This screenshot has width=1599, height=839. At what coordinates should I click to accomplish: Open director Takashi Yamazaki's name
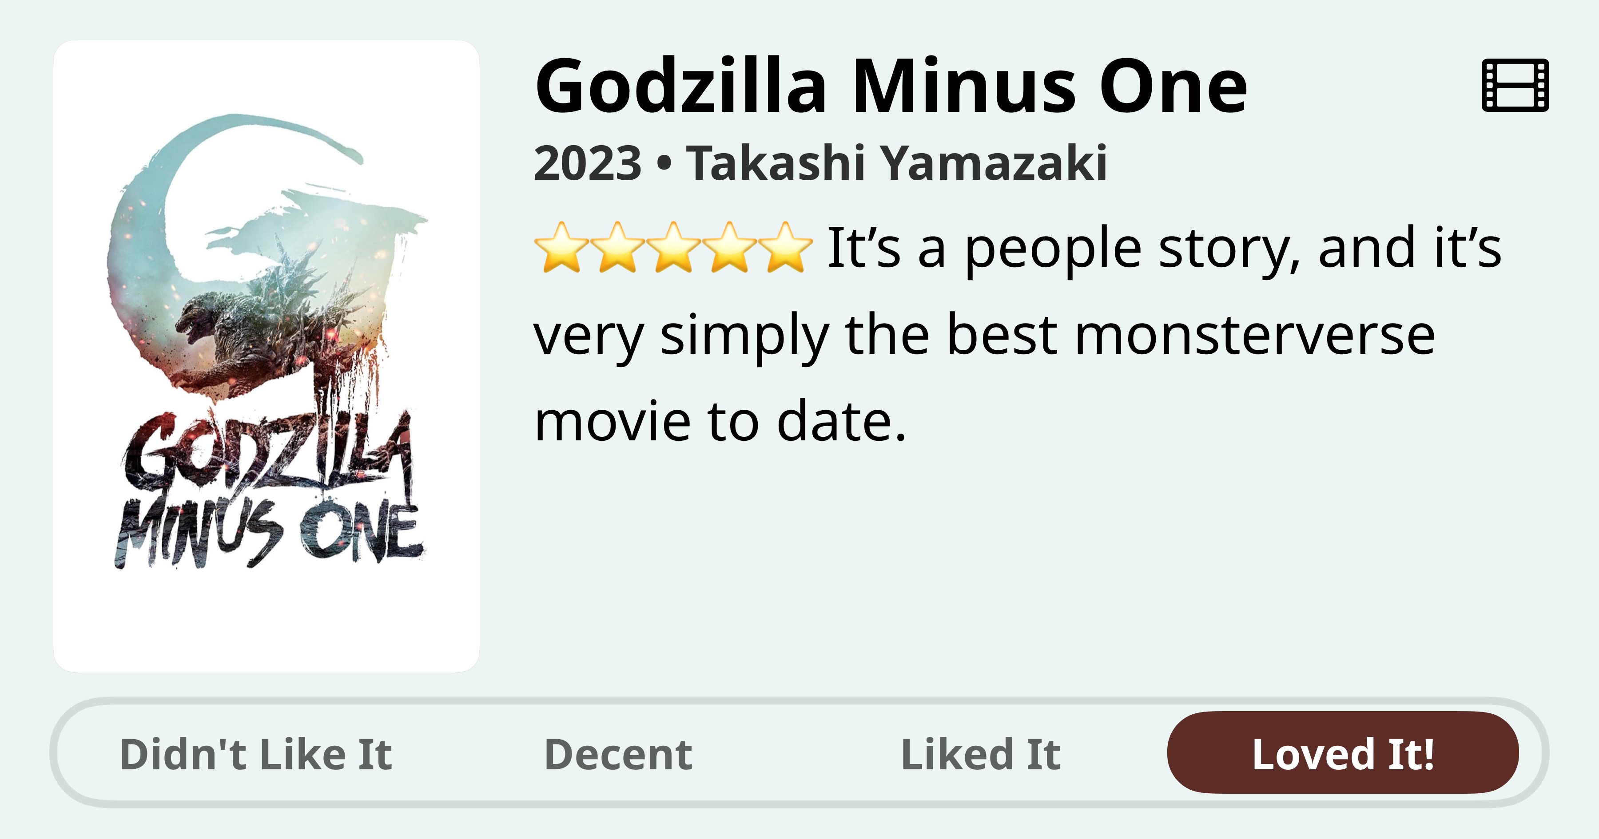(x=896, y=163)
